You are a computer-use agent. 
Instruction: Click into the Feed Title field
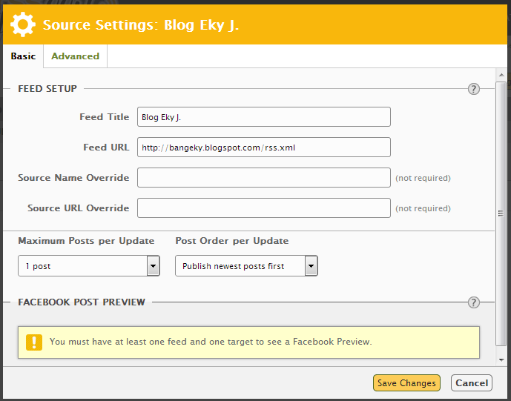coord(263,116)
